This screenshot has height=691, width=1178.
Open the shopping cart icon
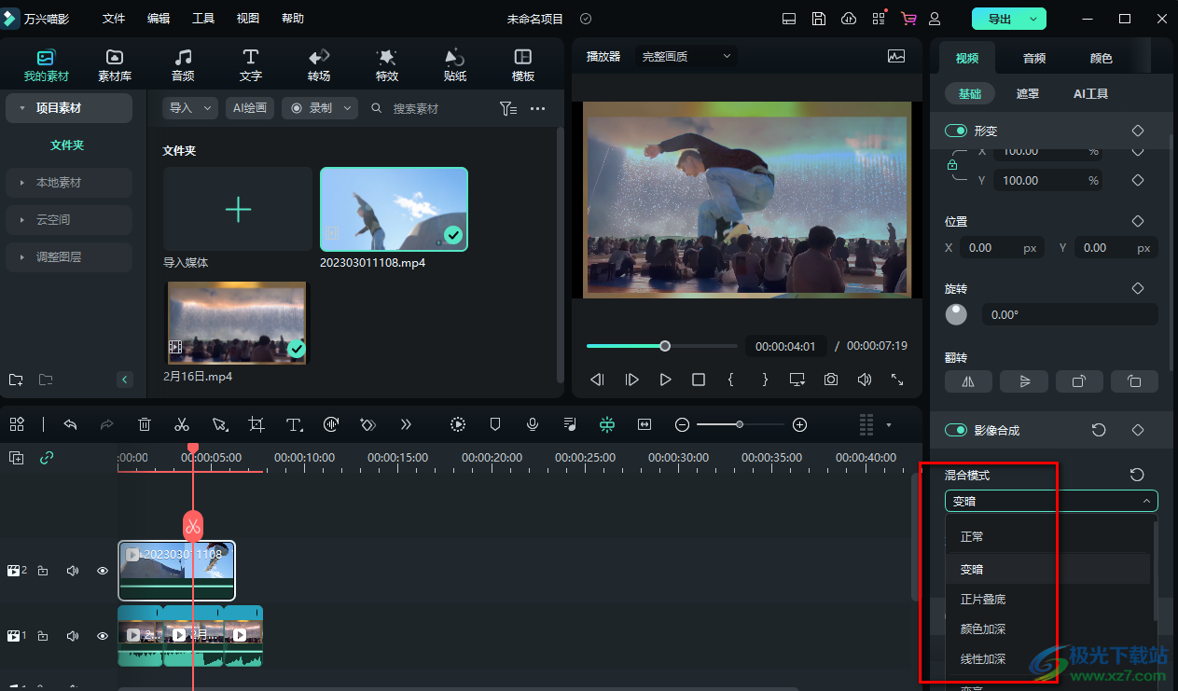coord(908,19)
